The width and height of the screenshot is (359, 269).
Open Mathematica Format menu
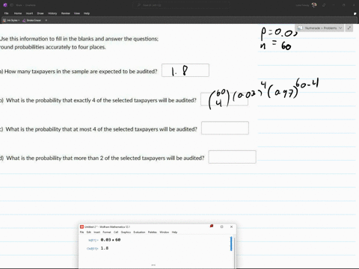pyautogui.click(x=107, y=232)
